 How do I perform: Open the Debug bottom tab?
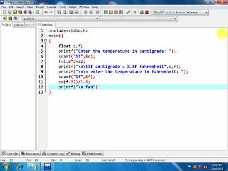pyautogui.click(x=73, y=153)
